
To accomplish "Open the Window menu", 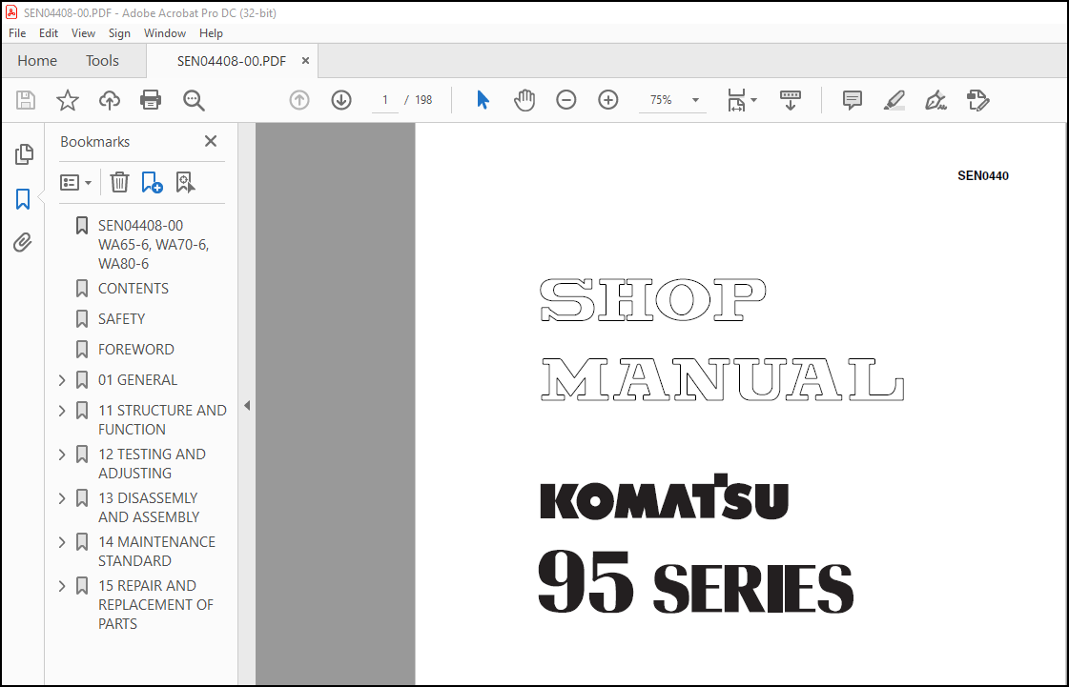I will (x=164, y=32).
